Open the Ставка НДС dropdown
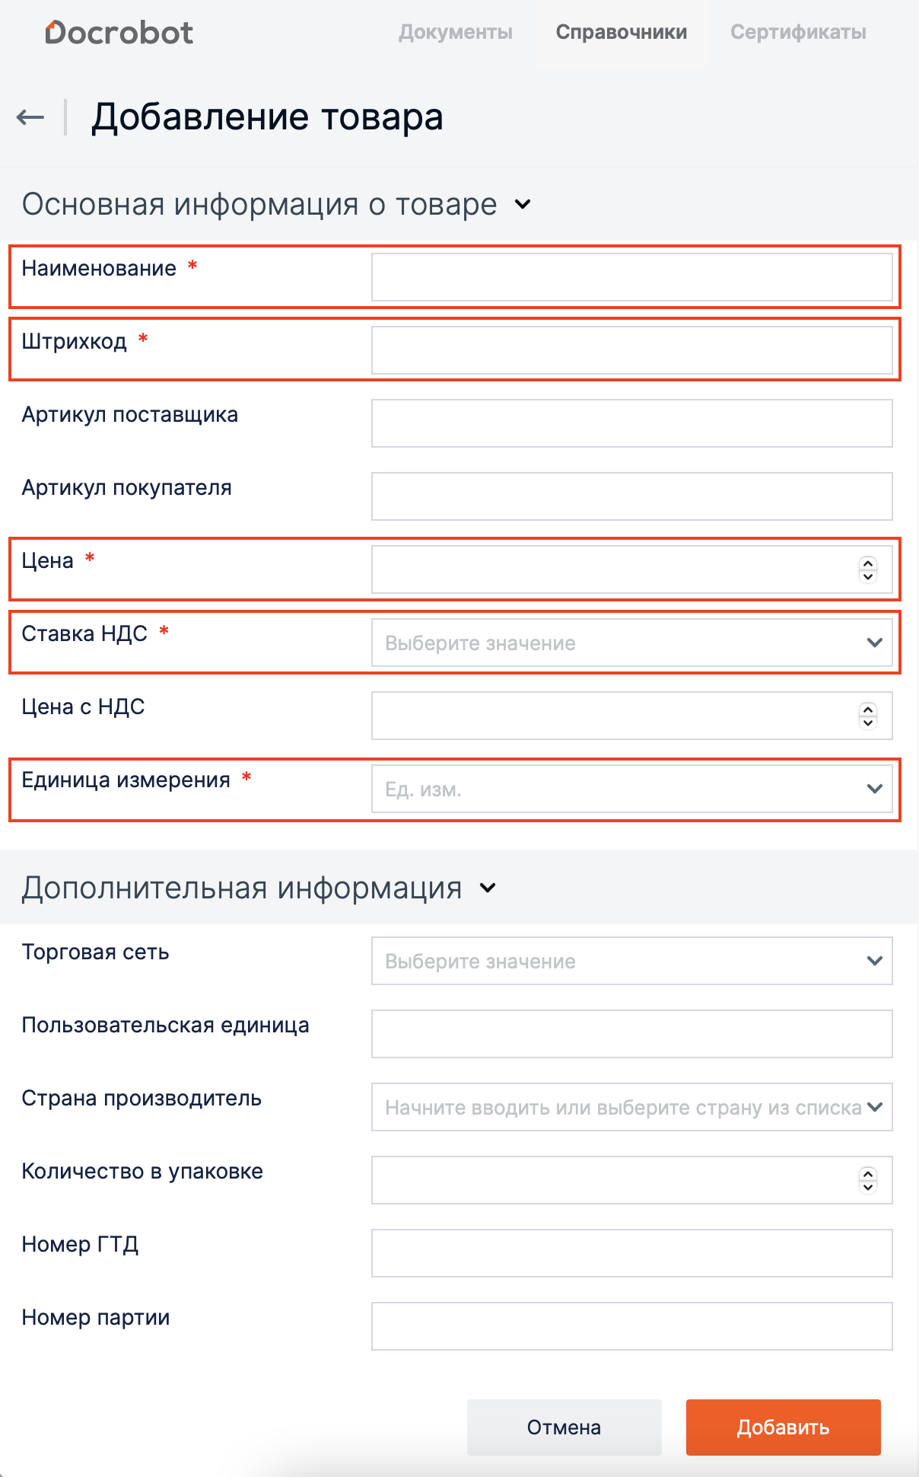 pos(631,643)
